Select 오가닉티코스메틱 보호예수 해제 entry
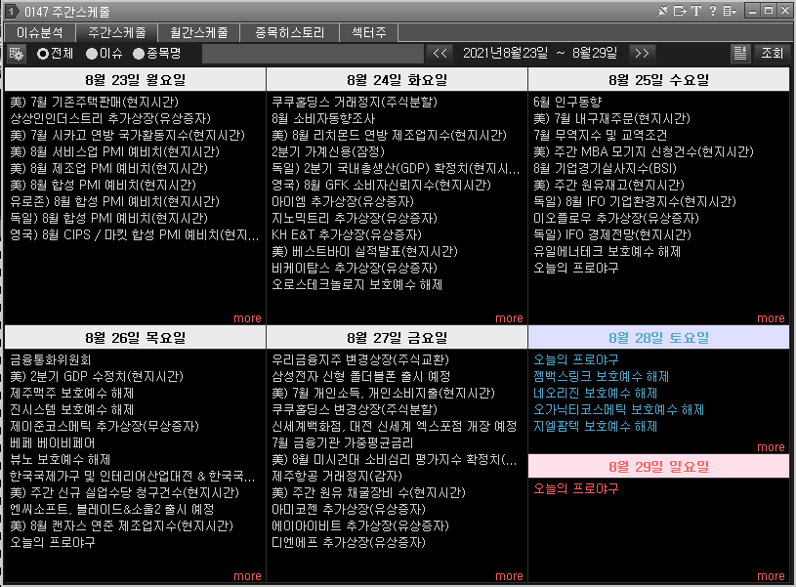796x587 pixels. [x=618, y=410]
